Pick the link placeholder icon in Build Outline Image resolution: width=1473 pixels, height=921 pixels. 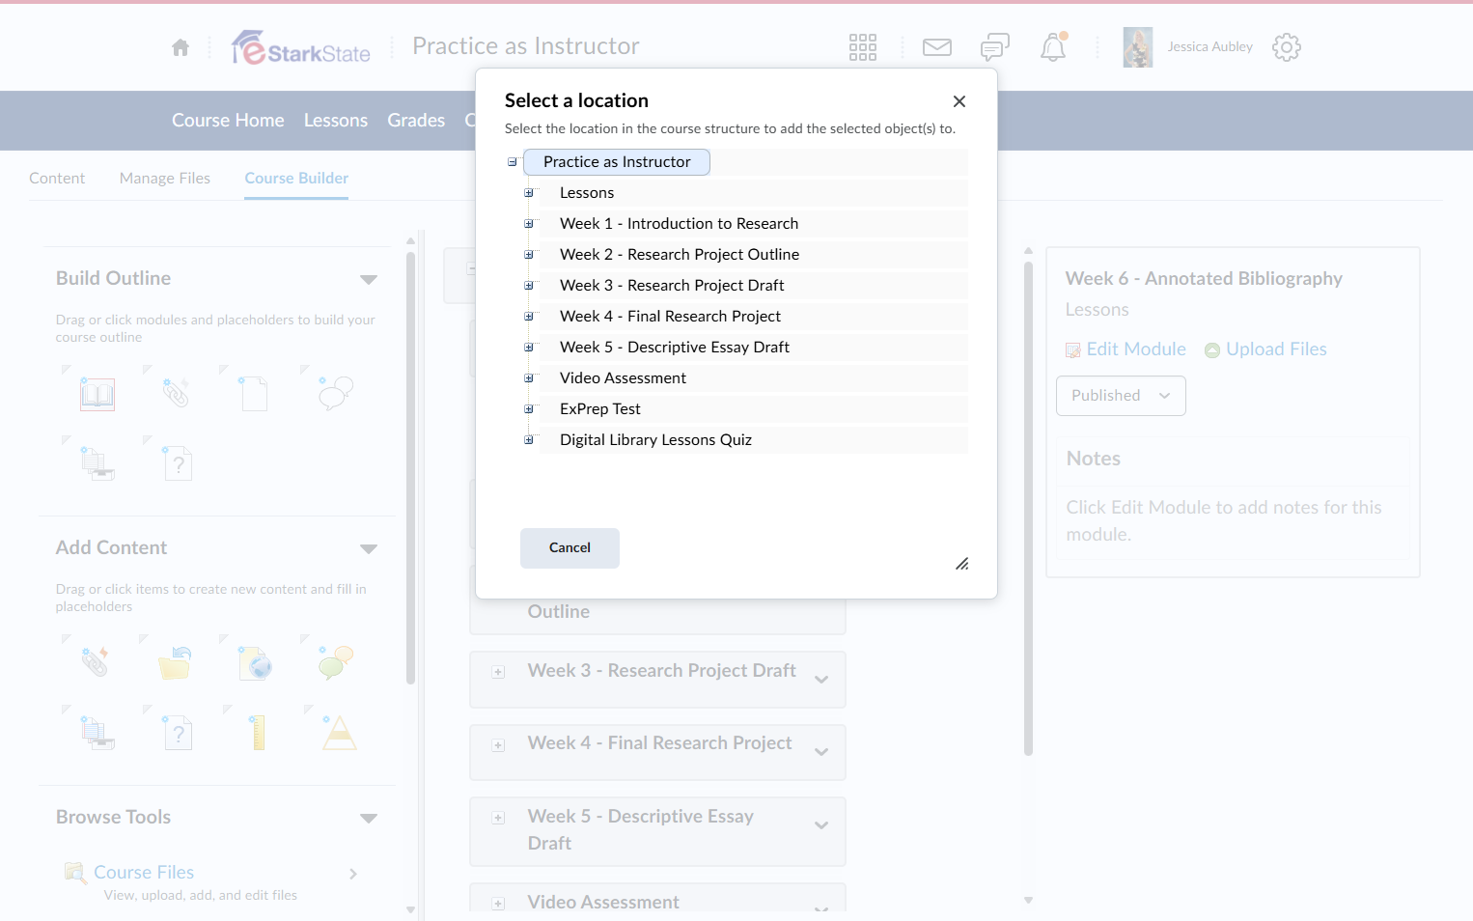[176, 393]
